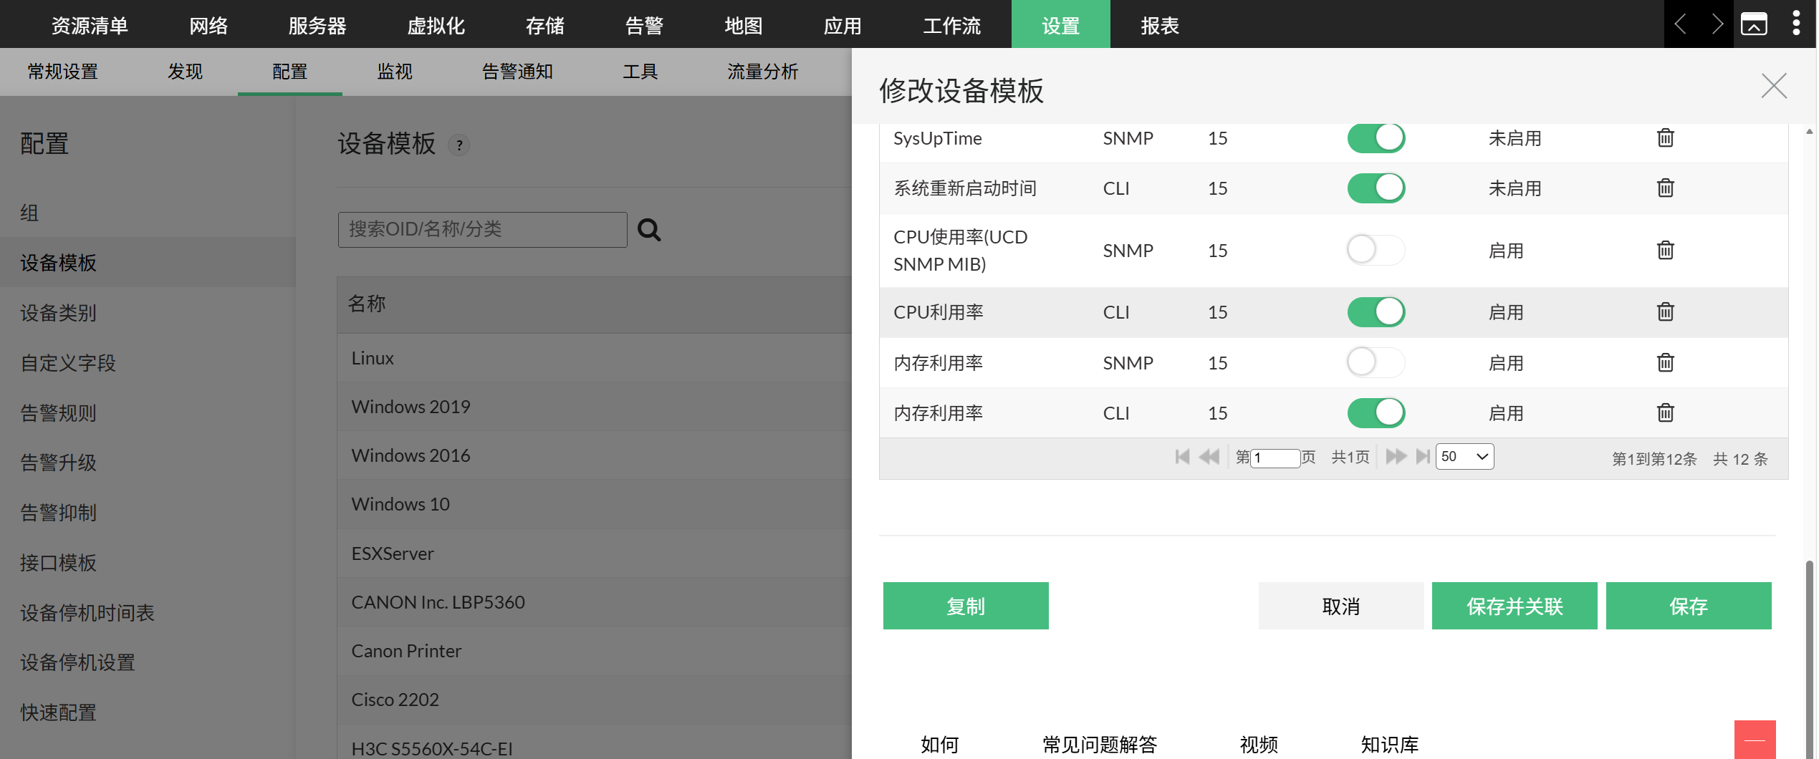Sort by the 名称 column header

click(x=367, y=304)
